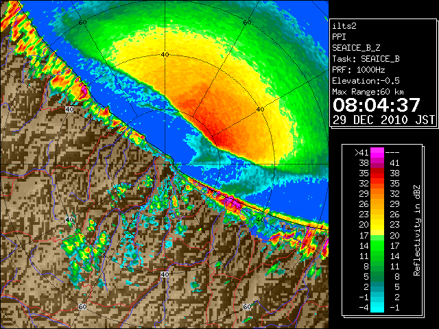Select the 'Elevation:-0.5' text

[x=366, y=81]
